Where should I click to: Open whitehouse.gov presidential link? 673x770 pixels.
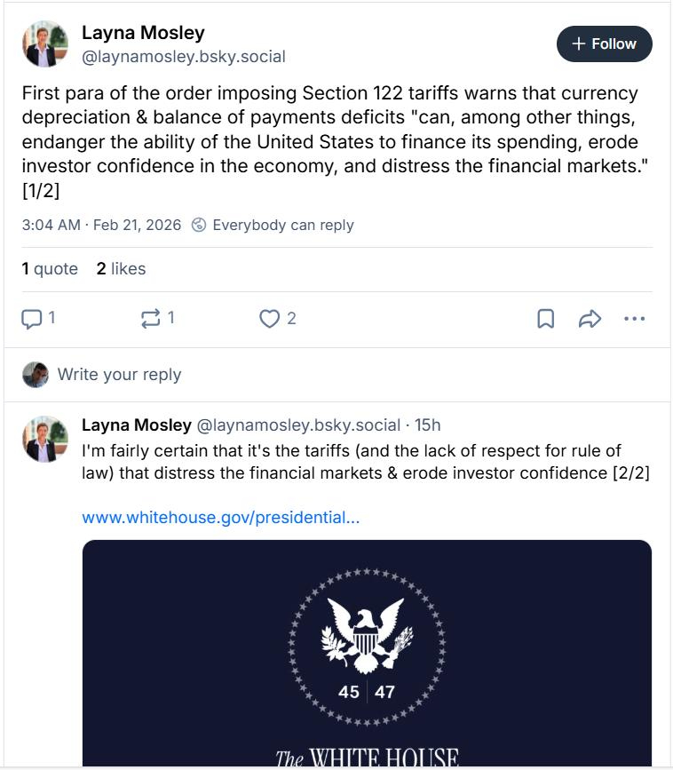pyautogui.click(x=221, y=517)
